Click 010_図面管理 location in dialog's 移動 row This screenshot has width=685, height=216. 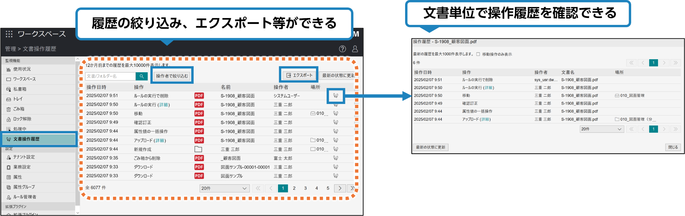pyautogui.click(x=630, y=96)
